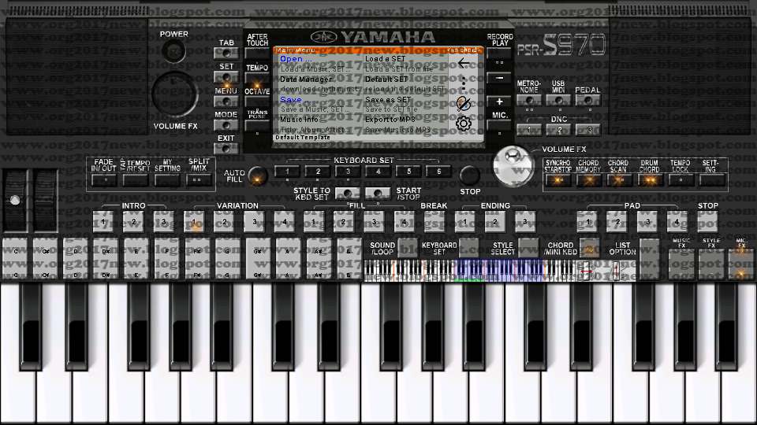Click the left pitch bend wheel
Viewport: 757px width, 425px height.
[15, 199]
